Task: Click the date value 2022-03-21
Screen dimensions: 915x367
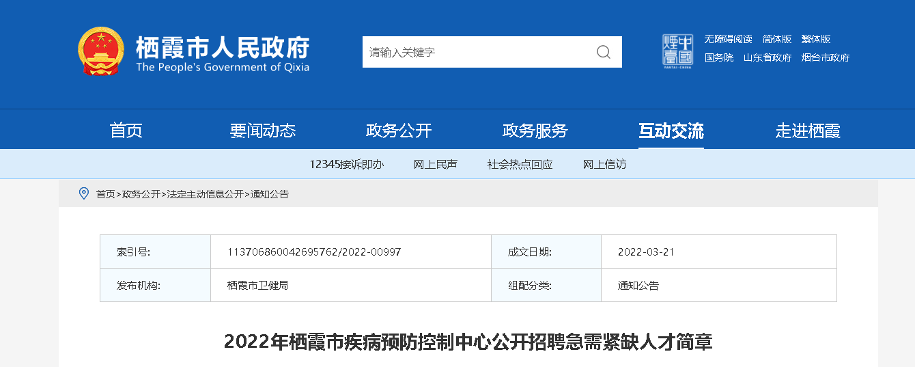Action: tap(646, 252)
